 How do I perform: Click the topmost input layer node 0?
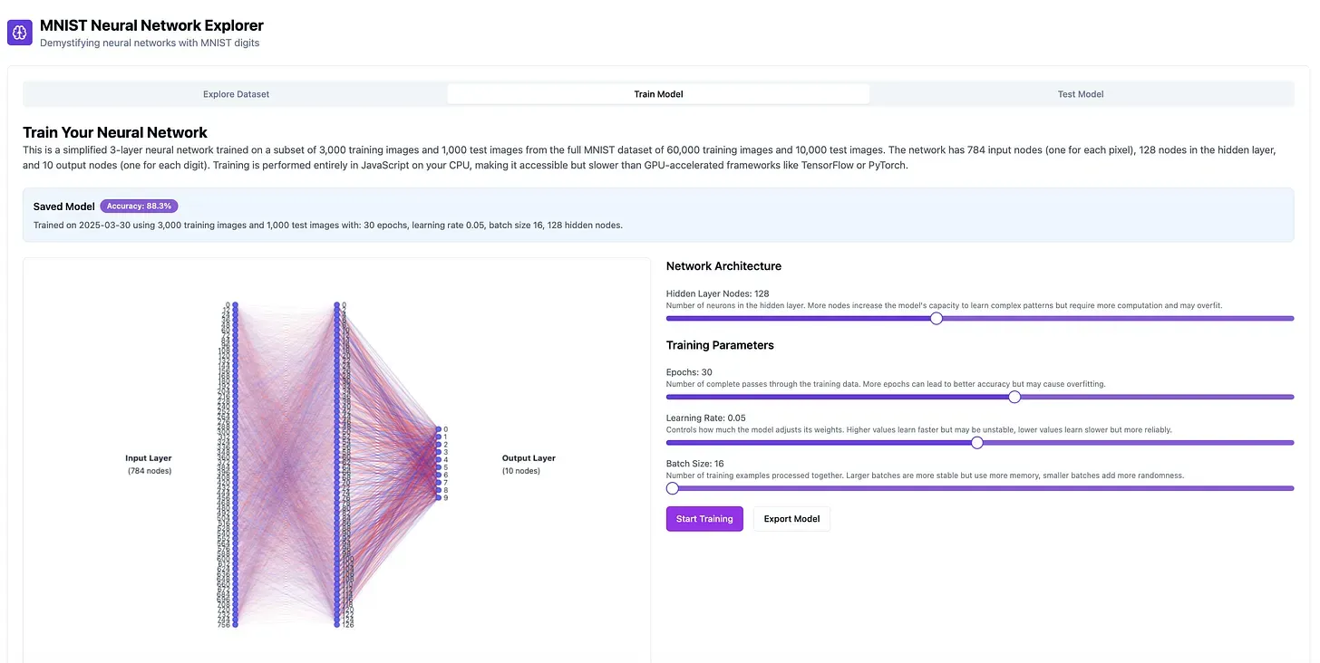click(x=235, y=305)
